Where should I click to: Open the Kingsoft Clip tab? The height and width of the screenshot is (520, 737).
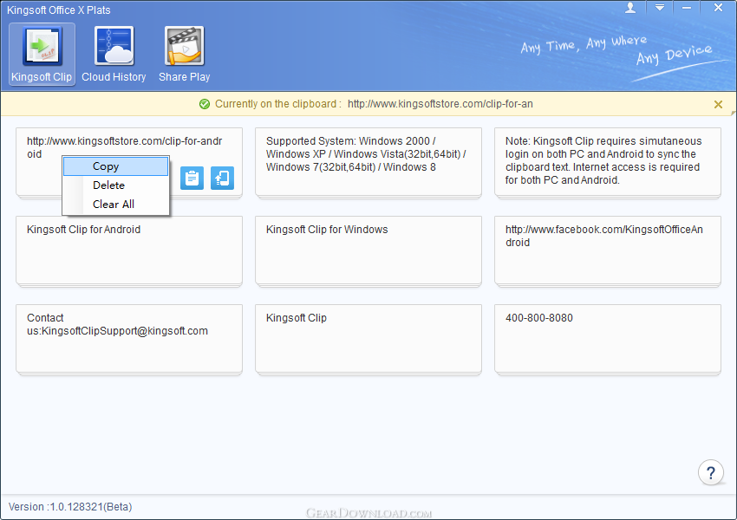pos(42,54)
